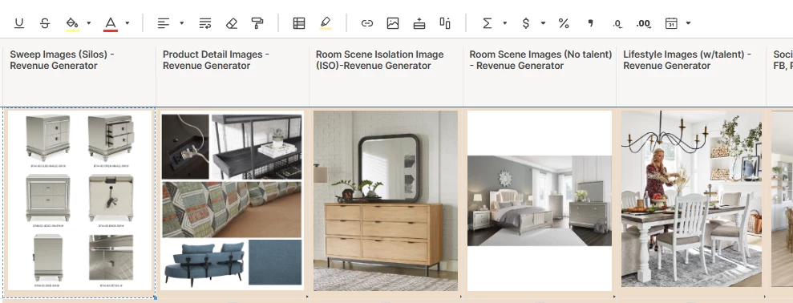
Task: Open the fill color dropdown arrow
Action: click(88, 23)
